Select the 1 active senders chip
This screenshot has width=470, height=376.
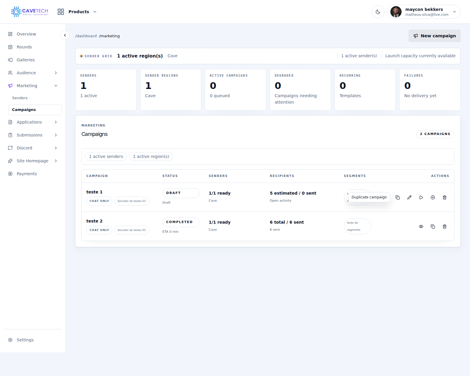point(106,156)
